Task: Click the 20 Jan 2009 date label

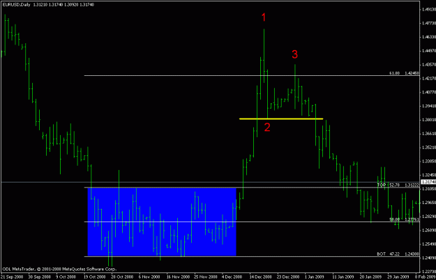Action: point(370,277)
